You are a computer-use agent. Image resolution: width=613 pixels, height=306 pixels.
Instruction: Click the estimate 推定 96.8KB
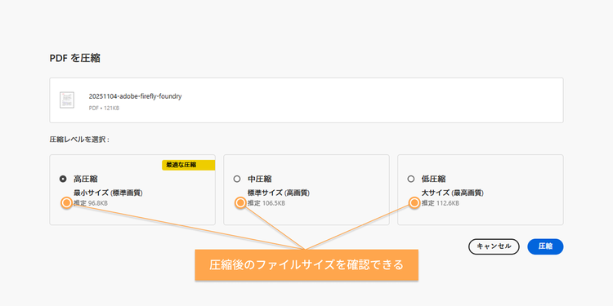tap(91, 203)
